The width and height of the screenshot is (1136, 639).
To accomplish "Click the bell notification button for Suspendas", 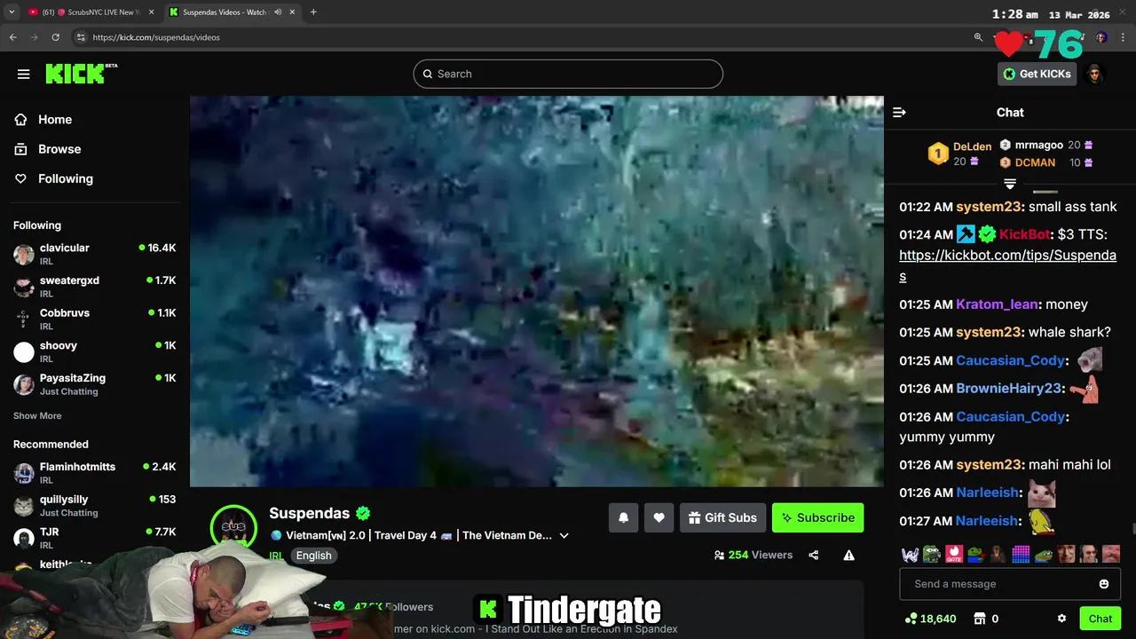I will pyautogui.click(x=623, y=517).
